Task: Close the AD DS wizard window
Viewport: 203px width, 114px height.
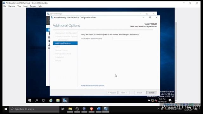Action: point(156,17)
